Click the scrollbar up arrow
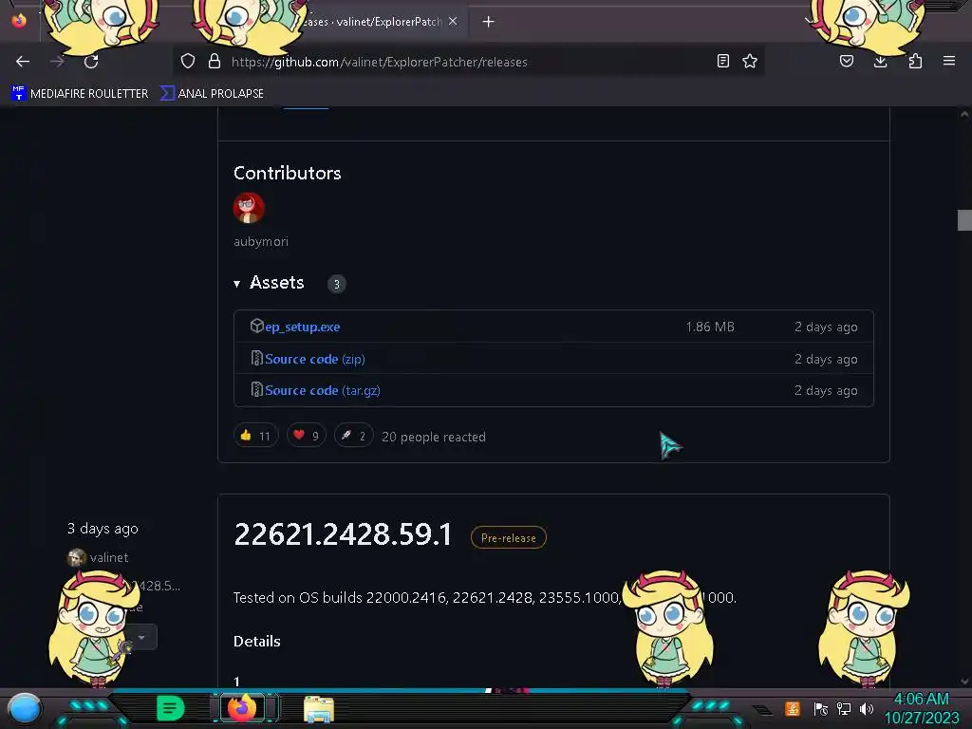This screenshot has height=729, width=972. [964, 114]
